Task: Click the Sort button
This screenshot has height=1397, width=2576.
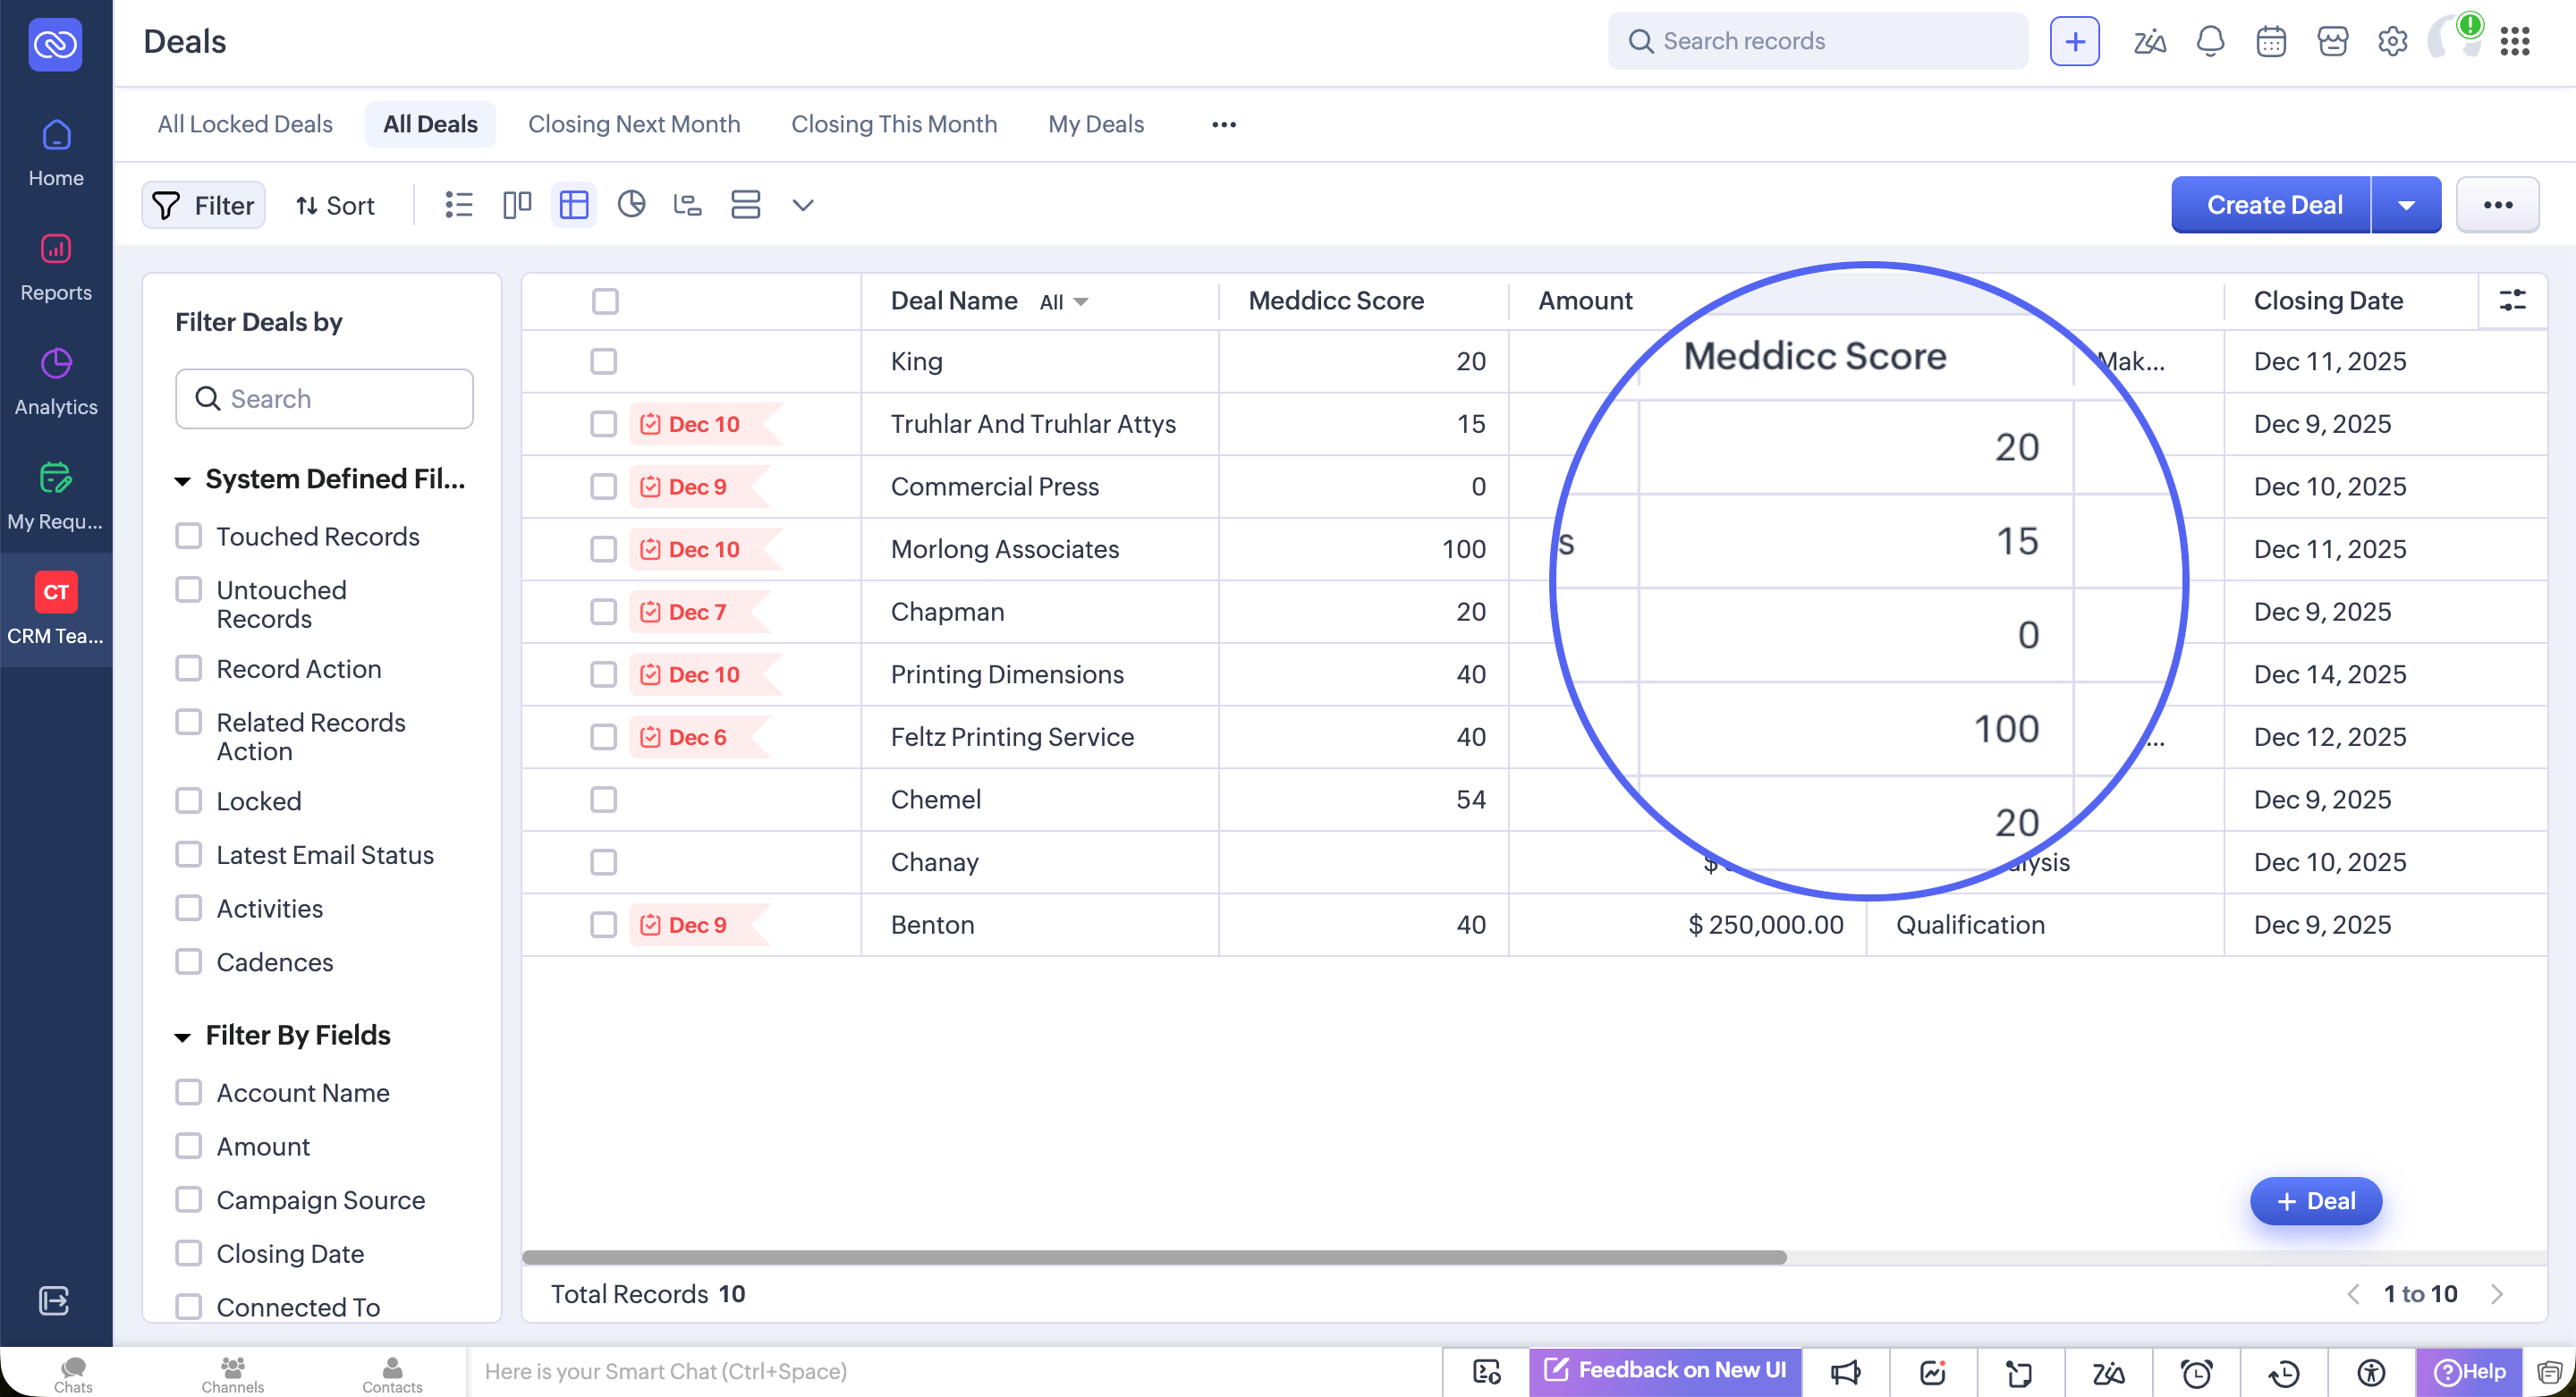Action: pos(335,205)
